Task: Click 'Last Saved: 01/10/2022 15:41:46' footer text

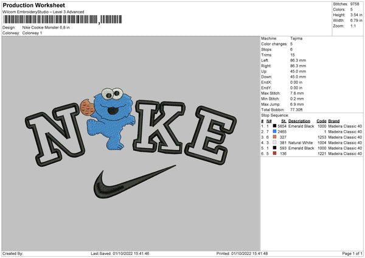Action: point(120,253)
